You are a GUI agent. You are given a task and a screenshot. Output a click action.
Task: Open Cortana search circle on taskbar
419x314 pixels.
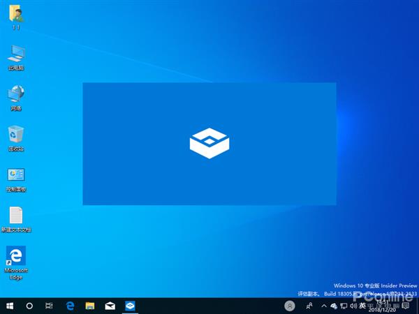pos(29,306)
